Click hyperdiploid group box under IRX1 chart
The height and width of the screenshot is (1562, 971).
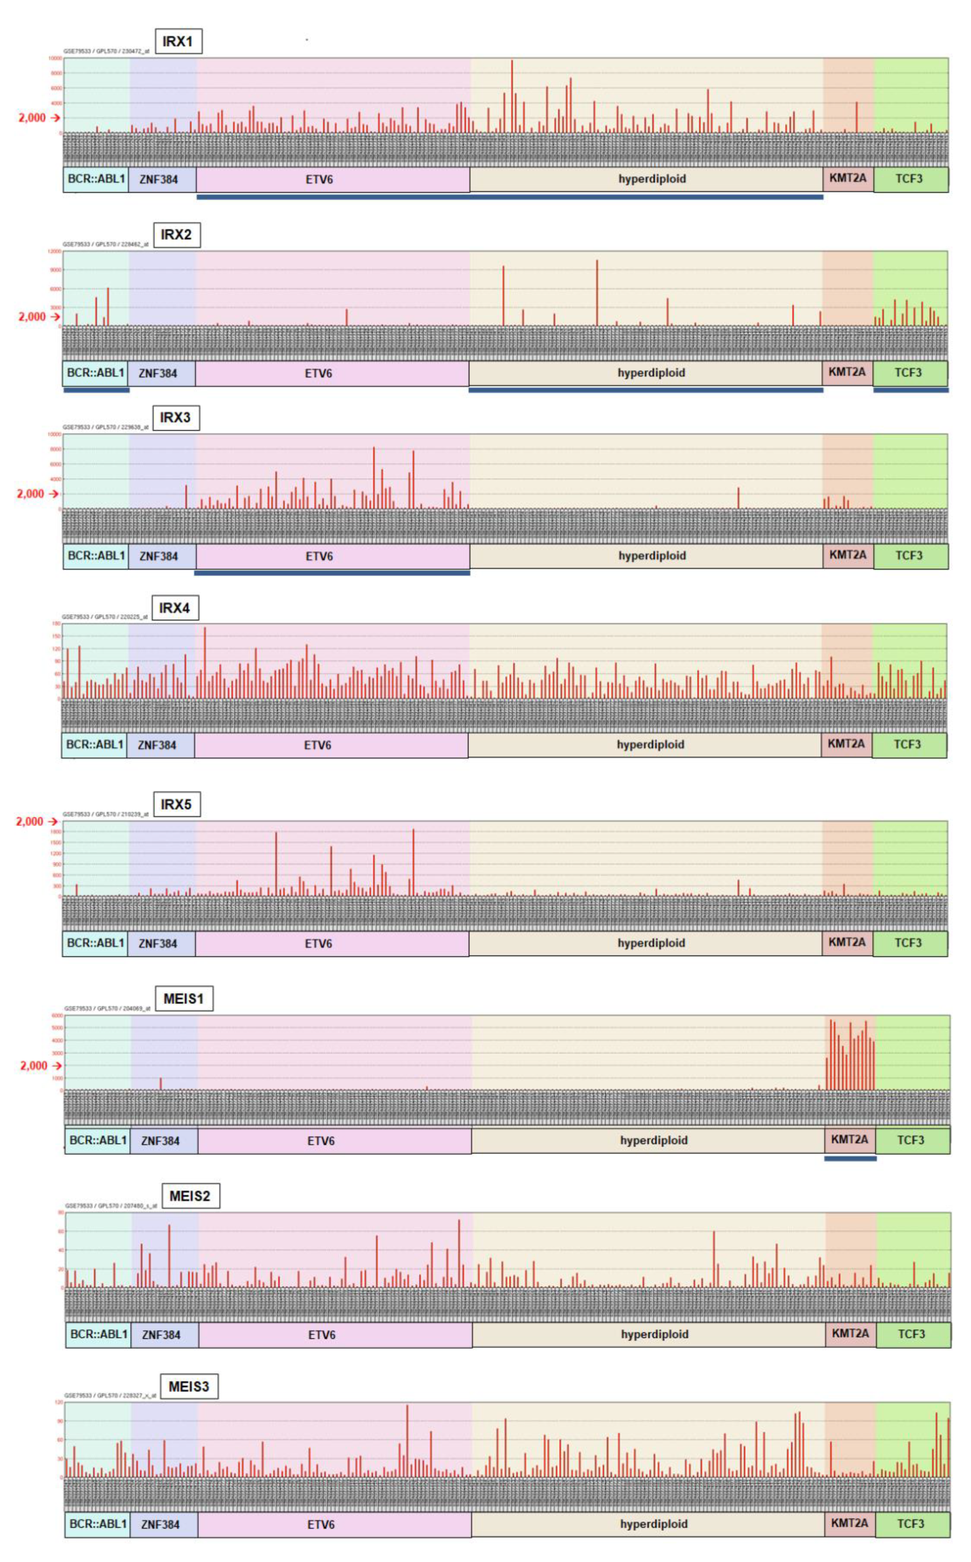(646, 179)
